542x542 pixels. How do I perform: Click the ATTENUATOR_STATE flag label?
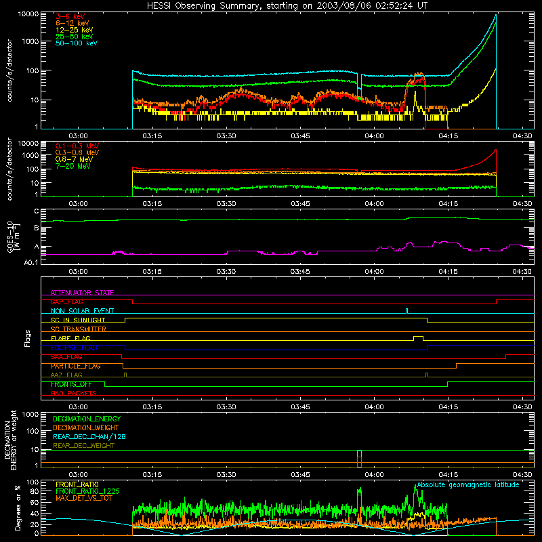(x=82, y=293)
